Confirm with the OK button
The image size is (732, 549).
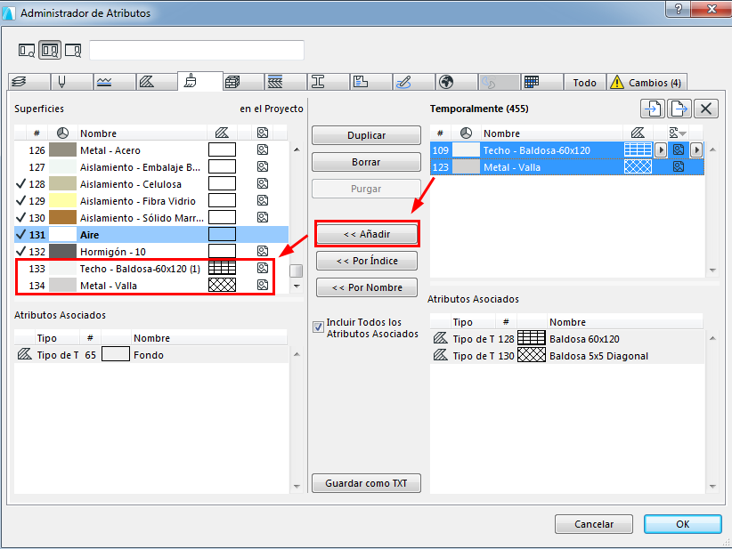(x=682, y=524)
